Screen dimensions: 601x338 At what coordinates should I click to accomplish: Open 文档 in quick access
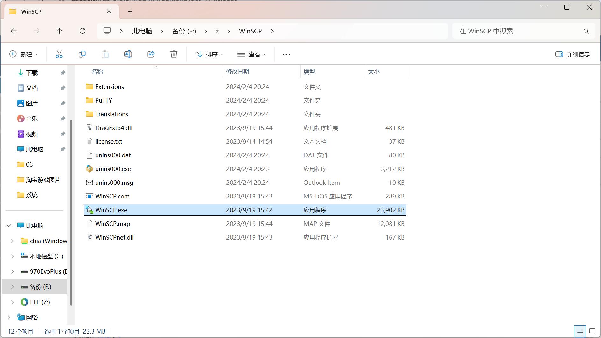pos(32,88)
